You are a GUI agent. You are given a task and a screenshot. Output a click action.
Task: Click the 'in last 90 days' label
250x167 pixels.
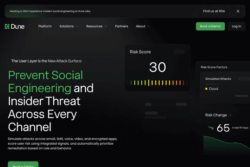240,128
